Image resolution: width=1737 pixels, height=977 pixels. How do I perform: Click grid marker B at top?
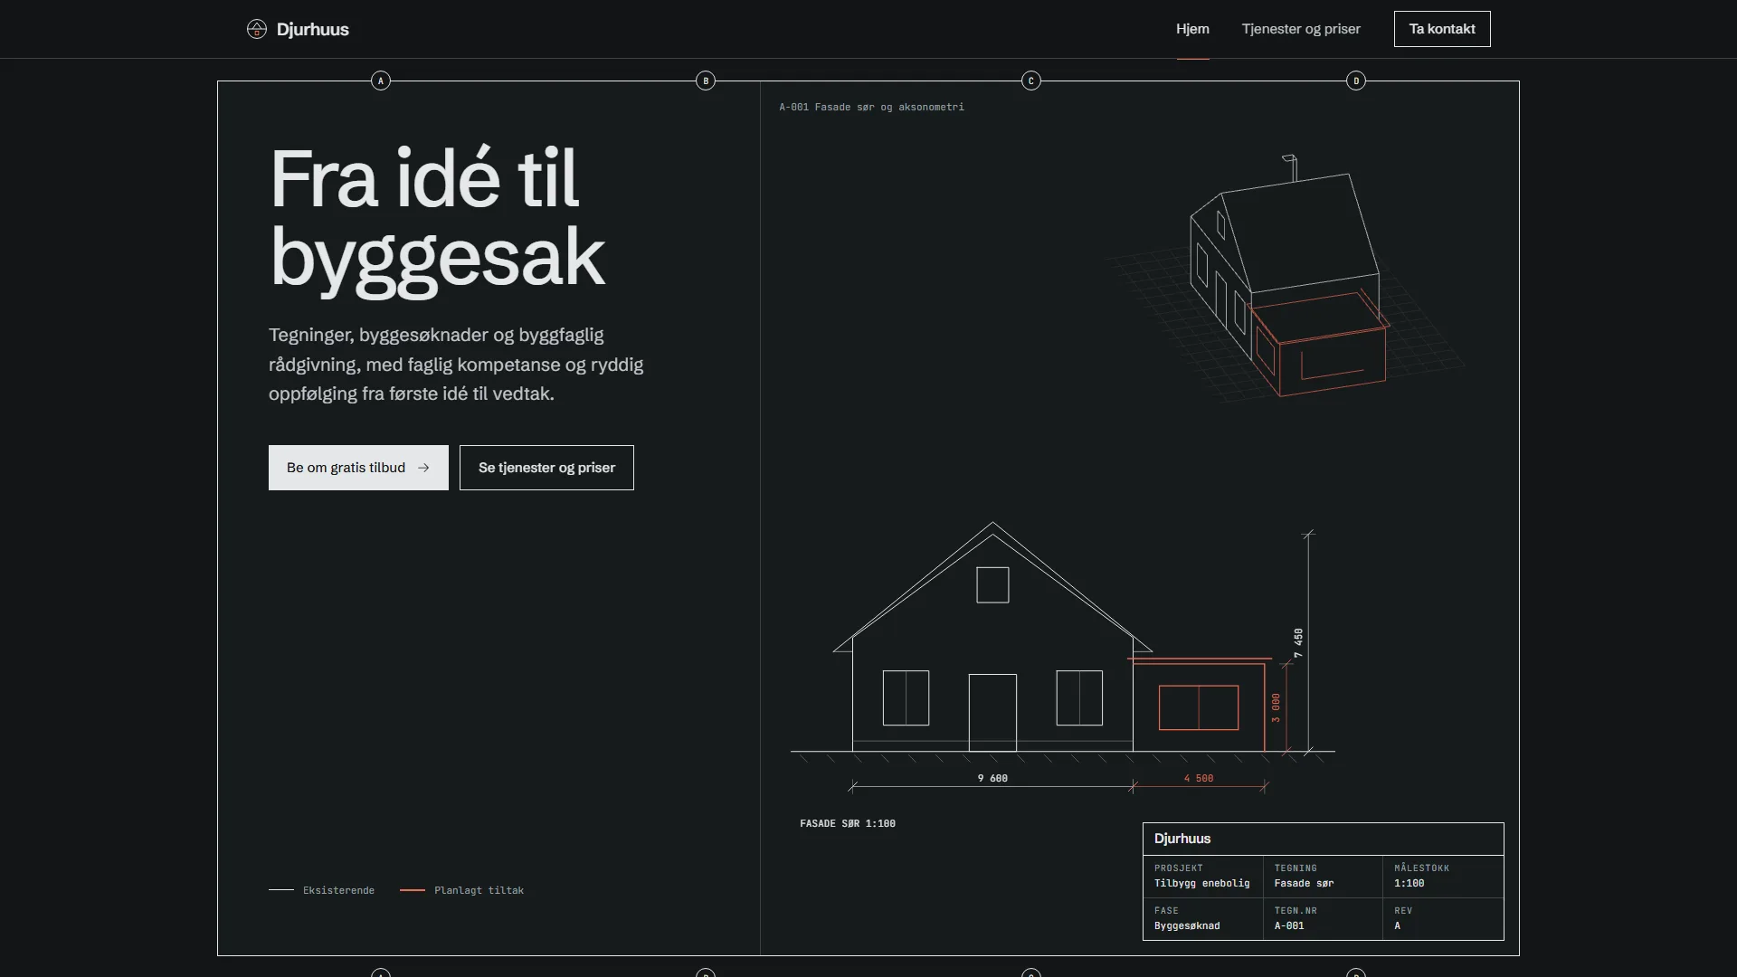[706, 81]
